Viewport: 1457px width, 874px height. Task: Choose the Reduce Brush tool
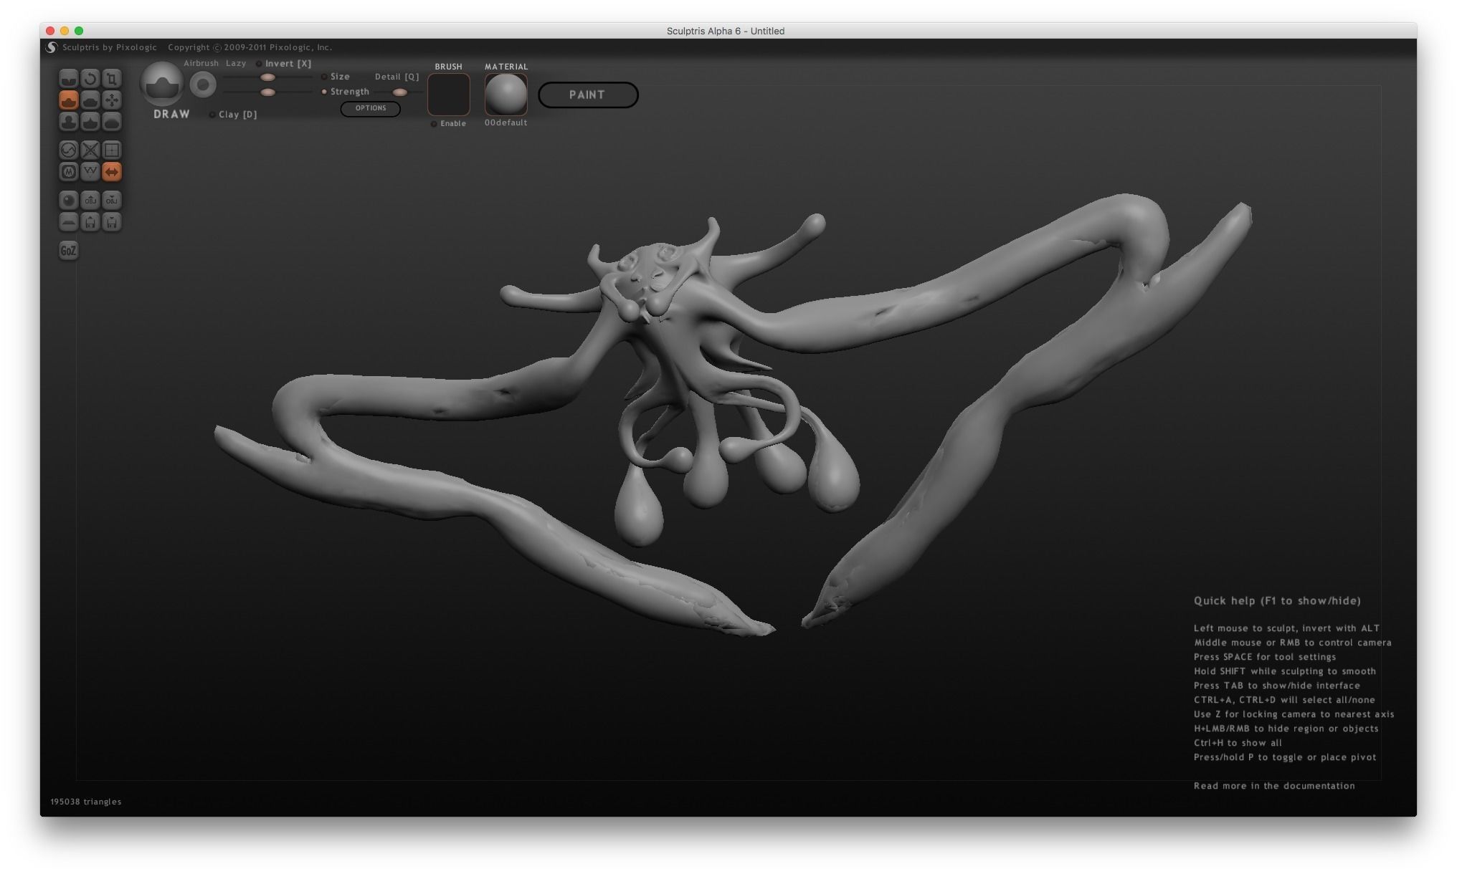pyautogui.click(x=68, y=150)
